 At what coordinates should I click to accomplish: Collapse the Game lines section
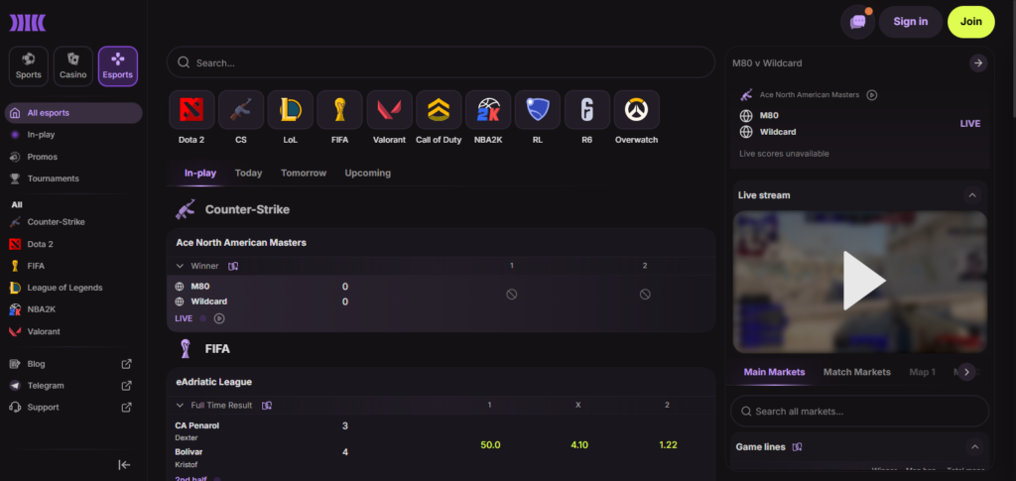click(x=974, y=446)
